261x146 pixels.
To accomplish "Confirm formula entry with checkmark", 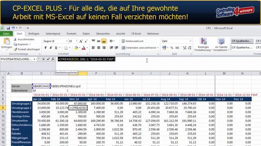I will click(48, 59).
